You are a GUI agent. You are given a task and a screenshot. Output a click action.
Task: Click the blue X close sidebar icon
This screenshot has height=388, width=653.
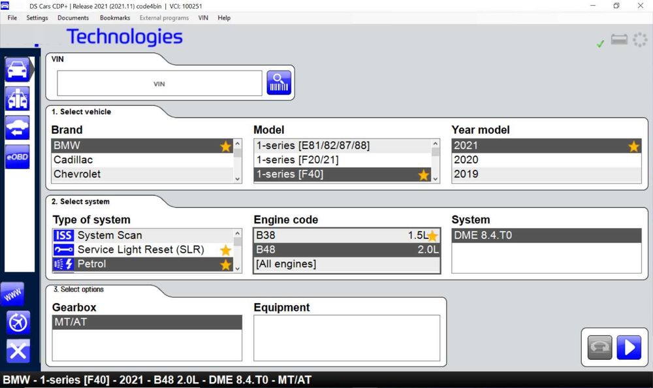click(18, 351)
